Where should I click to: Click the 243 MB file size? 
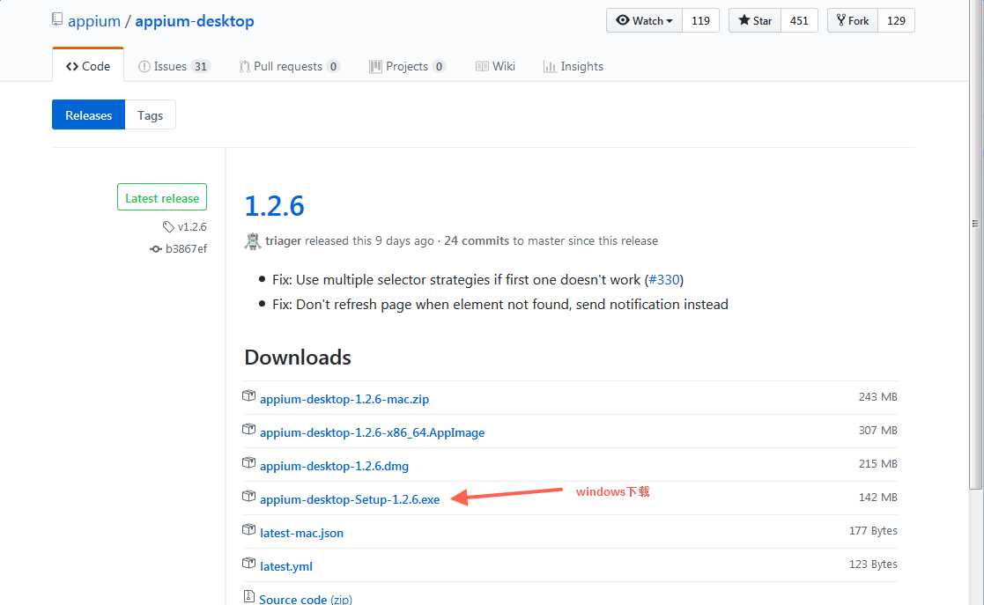(878, 396)
